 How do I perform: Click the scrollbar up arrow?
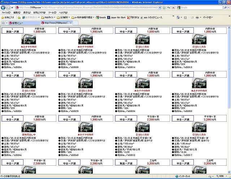[x=229, y=27]
